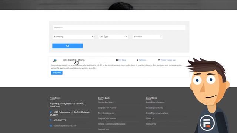Viewport: 237px width, 133px height.
Task: Open the About Us footer link
Action: (x=150, y=119)
